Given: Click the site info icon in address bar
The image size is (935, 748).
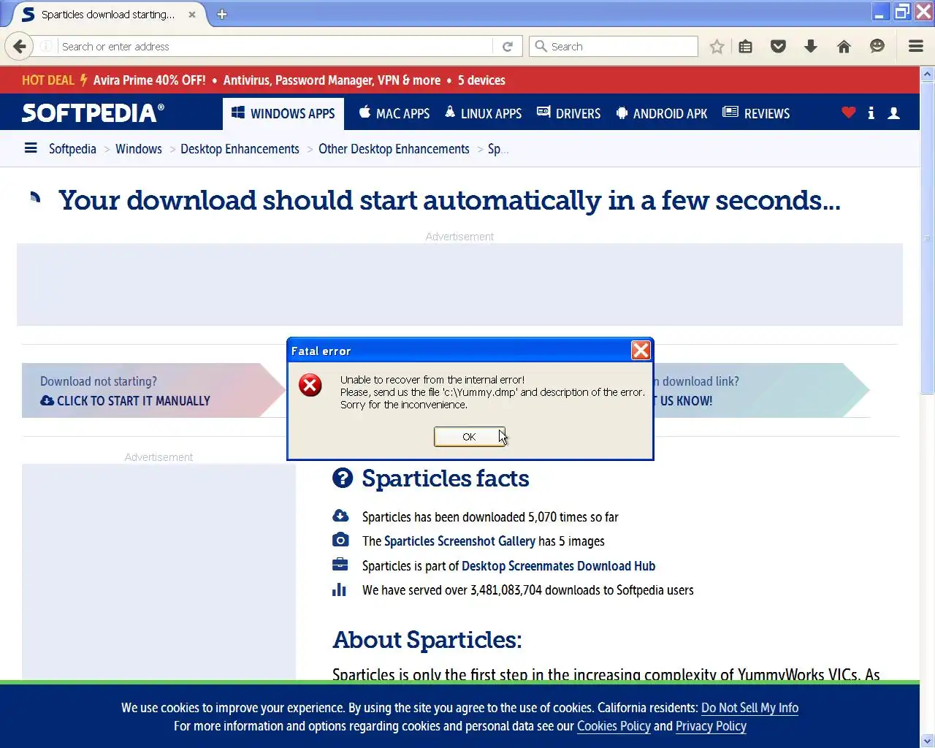Looking at the screenshot, I should pyautogui.click(x=46, y=46).
